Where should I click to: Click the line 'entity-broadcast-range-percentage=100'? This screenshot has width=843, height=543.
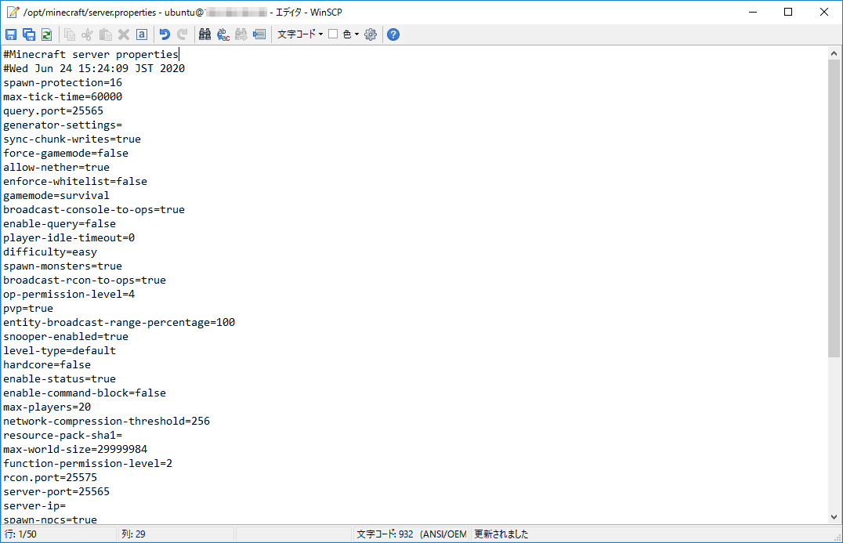[x=119, y=323]
